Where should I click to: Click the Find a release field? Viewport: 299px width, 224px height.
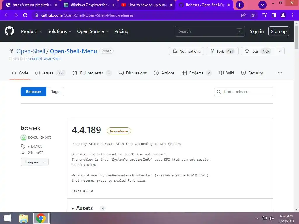pyautogui.click(x=244, y=92)
